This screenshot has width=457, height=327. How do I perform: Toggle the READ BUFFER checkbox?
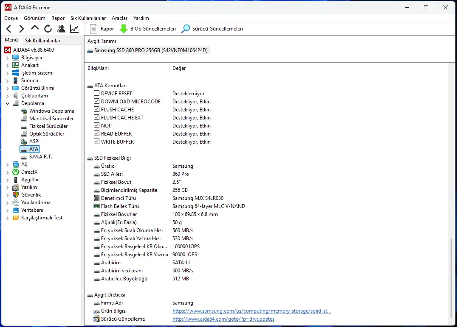tap(96, 133)
